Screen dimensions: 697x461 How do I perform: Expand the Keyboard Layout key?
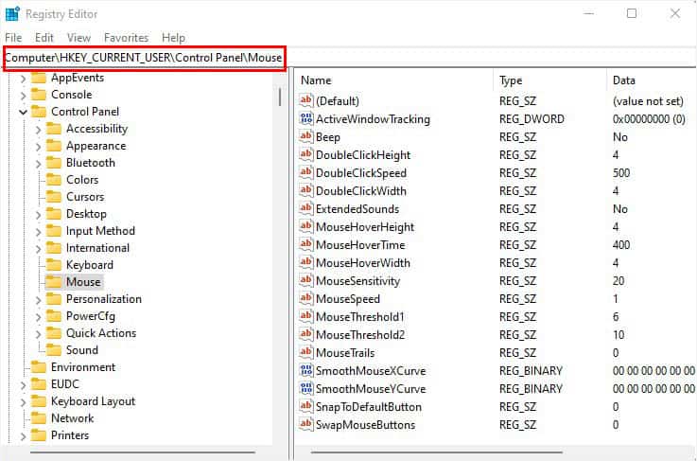pyautogui.click(x=23, y=401)
